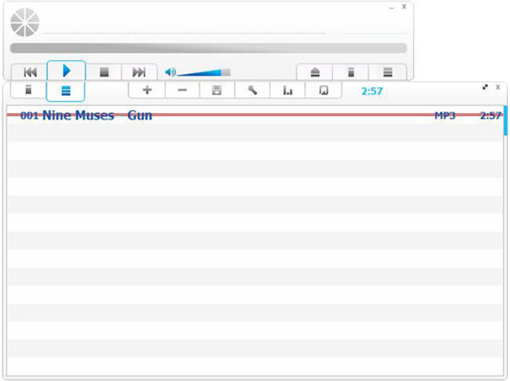Adjust the volume slider
Viewport: 510px width, 381px height.
[205, 72]
